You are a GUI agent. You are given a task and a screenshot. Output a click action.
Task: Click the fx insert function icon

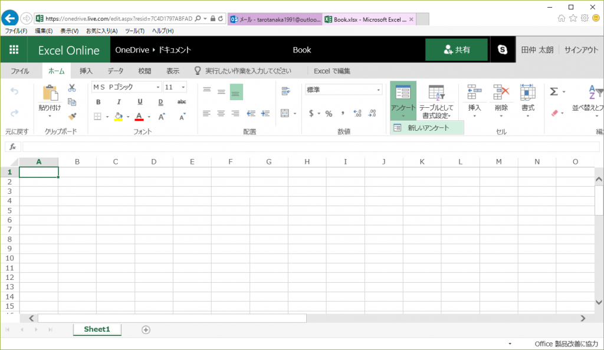(x=13, y=147)
